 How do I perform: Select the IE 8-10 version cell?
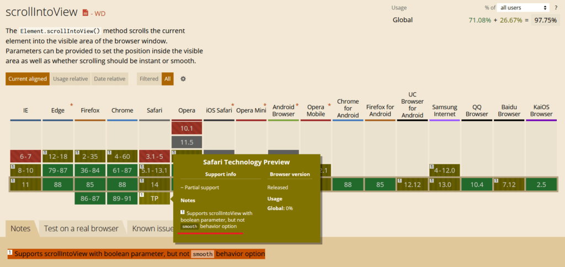pyautogui.click(x=25, y=170)
